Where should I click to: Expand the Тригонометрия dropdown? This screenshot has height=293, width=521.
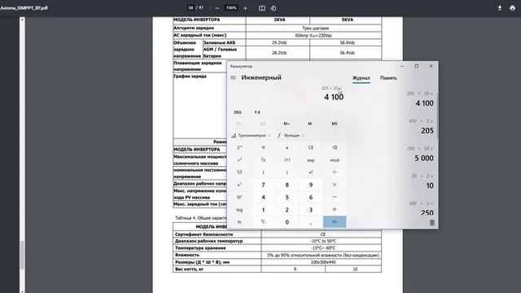pos(252,136)
